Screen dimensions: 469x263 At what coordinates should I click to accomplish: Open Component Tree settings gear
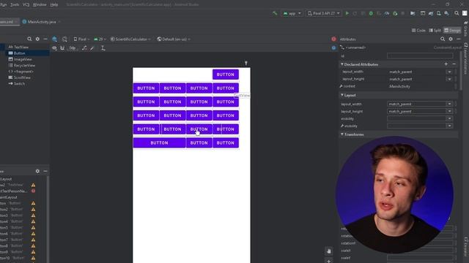coord(37,171)
